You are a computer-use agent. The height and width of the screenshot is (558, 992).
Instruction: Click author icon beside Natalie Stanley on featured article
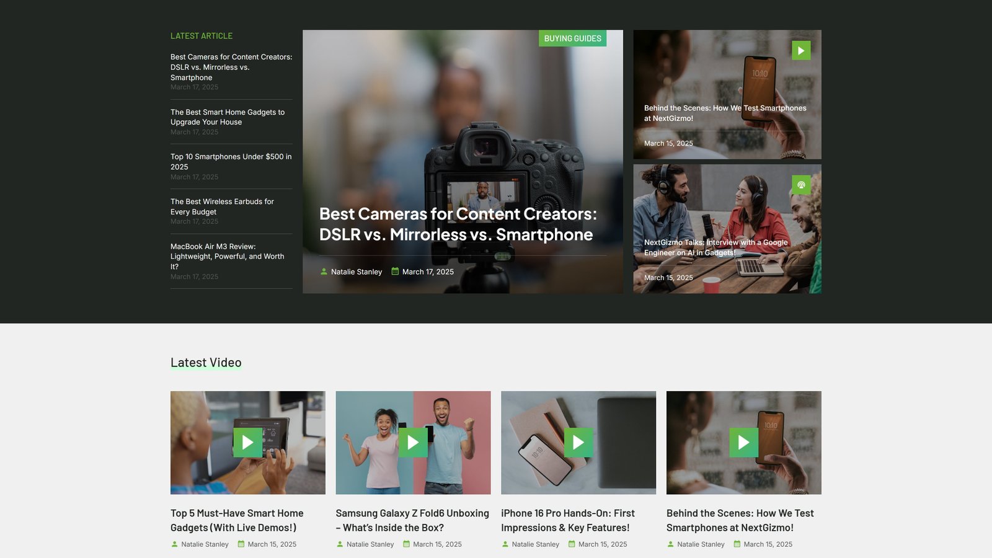pos(324,272)
